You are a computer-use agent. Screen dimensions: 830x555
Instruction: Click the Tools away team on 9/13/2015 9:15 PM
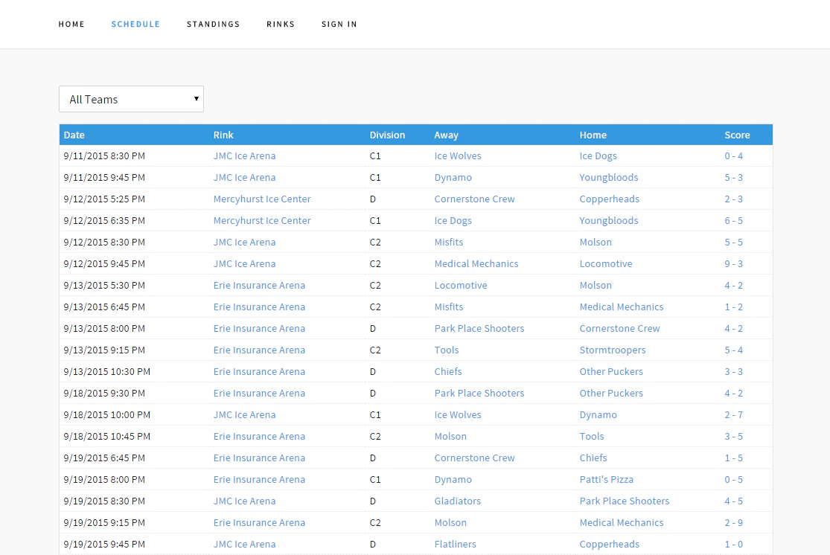447,350
